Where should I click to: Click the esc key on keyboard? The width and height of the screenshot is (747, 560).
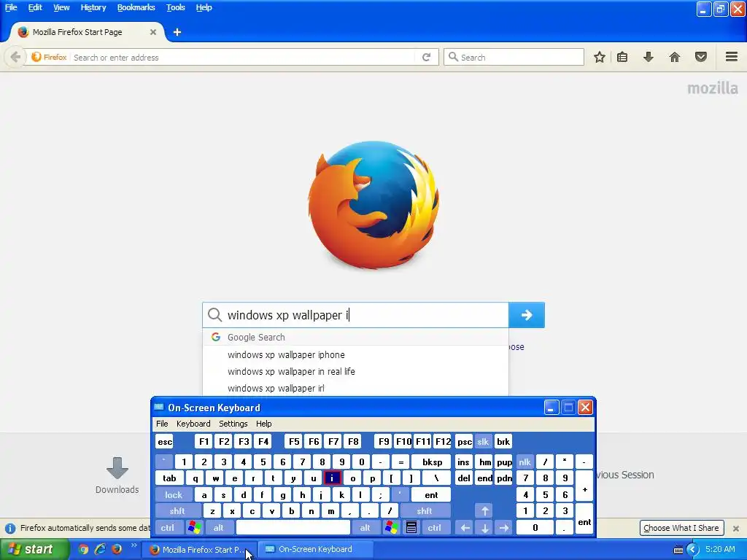pyautogui.click(x=165, y=441)
